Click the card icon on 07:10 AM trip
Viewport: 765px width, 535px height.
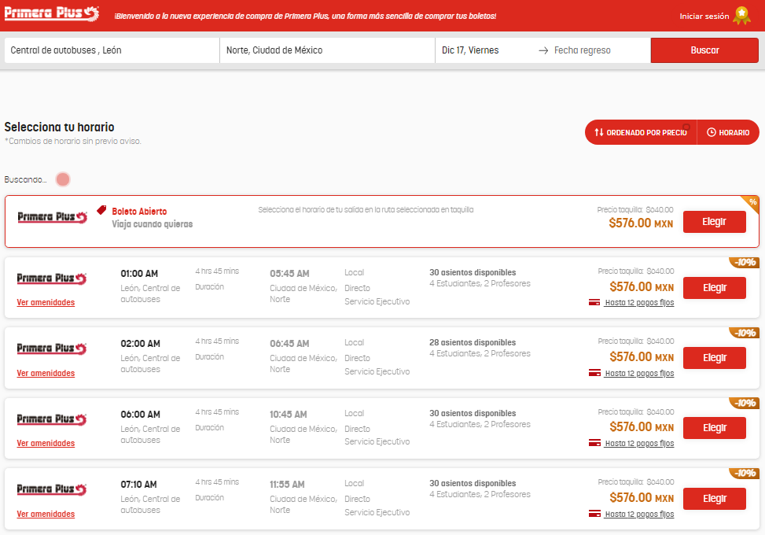click(x=594, y=514)
